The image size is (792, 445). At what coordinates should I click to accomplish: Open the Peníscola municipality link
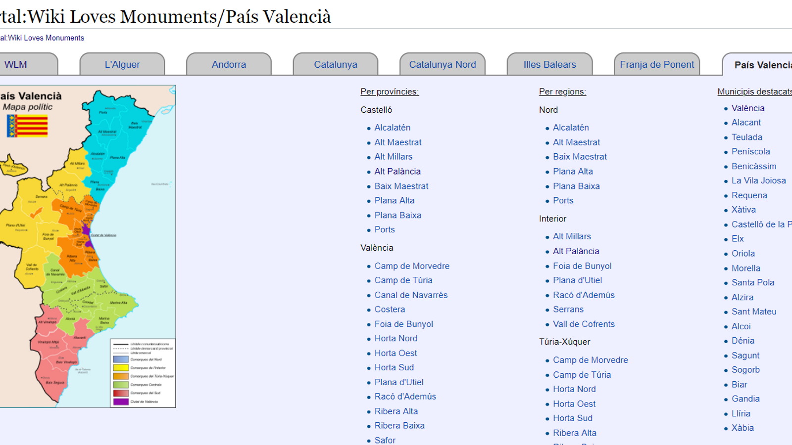coord(751,152)
